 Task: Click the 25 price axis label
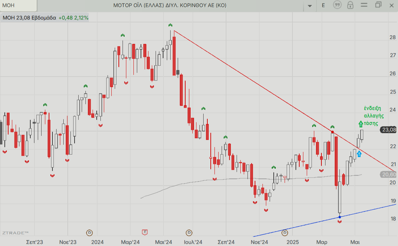(393, 92)
